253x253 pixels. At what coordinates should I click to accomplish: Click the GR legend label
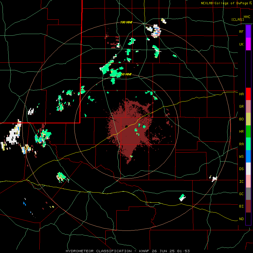241,107
